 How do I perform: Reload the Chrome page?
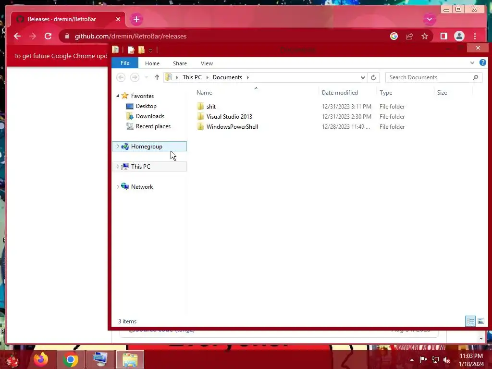click(48, 36)
